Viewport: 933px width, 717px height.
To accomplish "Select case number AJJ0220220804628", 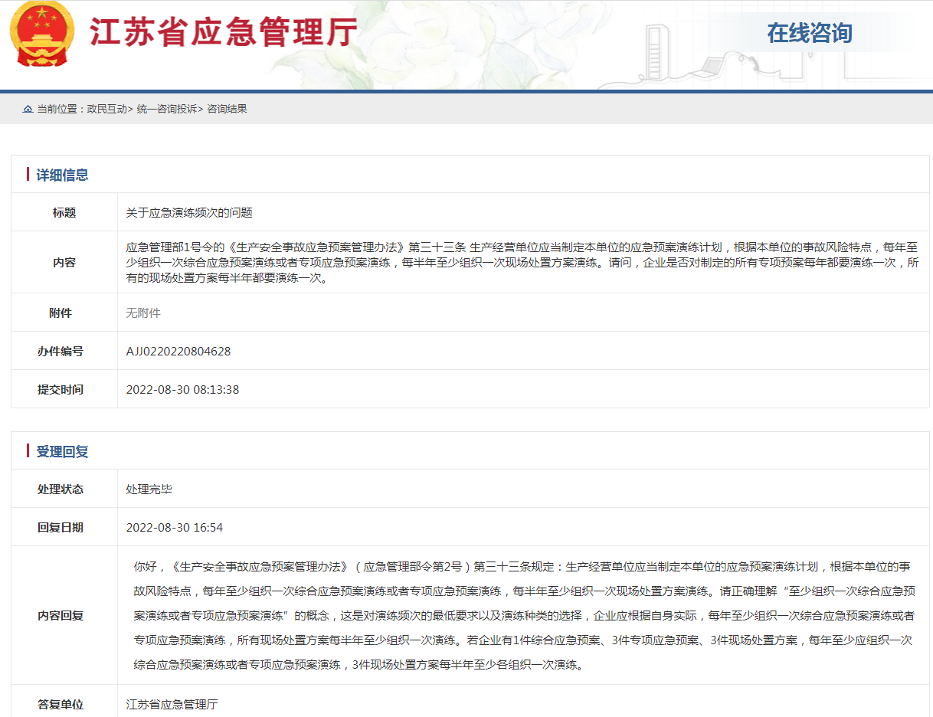I will [178, 351].
